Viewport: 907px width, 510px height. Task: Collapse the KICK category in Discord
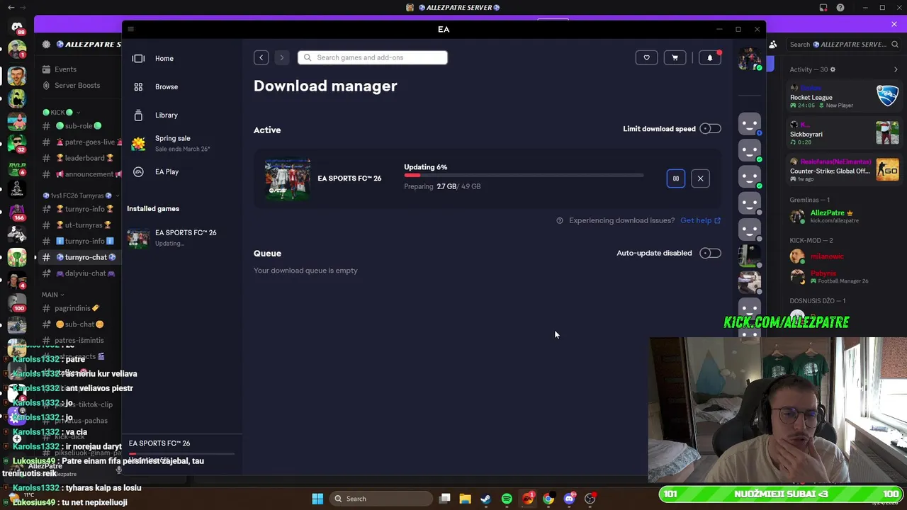(61, 112)
